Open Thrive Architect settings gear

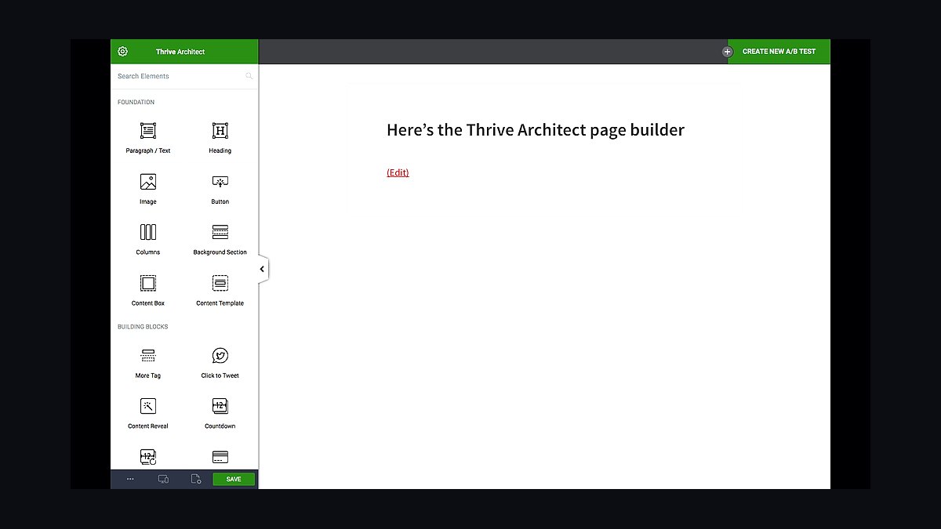pos(122,52)
